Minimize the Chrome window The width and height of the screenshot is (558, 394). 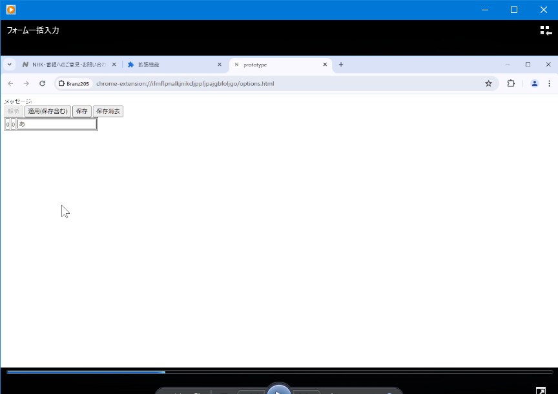[x=508, y=65]
